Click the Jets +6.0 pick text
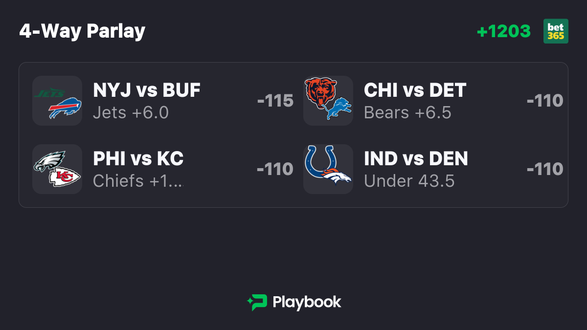 point(131,113)
